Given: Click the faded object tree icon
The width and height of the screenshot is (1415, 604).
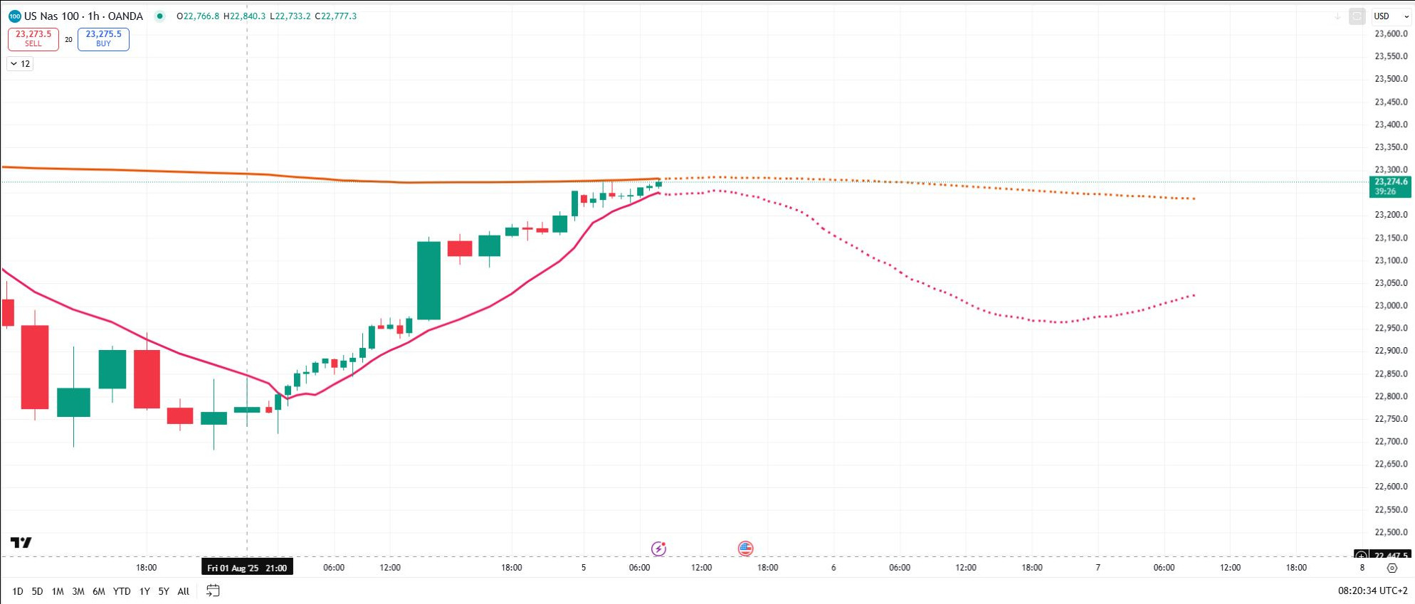Looking at the screenshot, I should click(x=1357, y=16).
